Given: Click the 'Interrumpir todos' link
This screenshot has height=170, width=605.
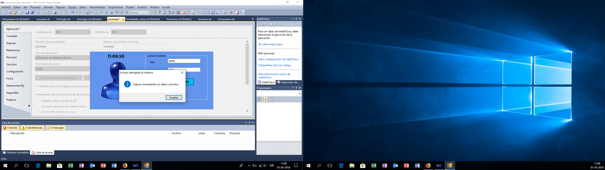Looking at the screenshot, I should tap(272, 44).
